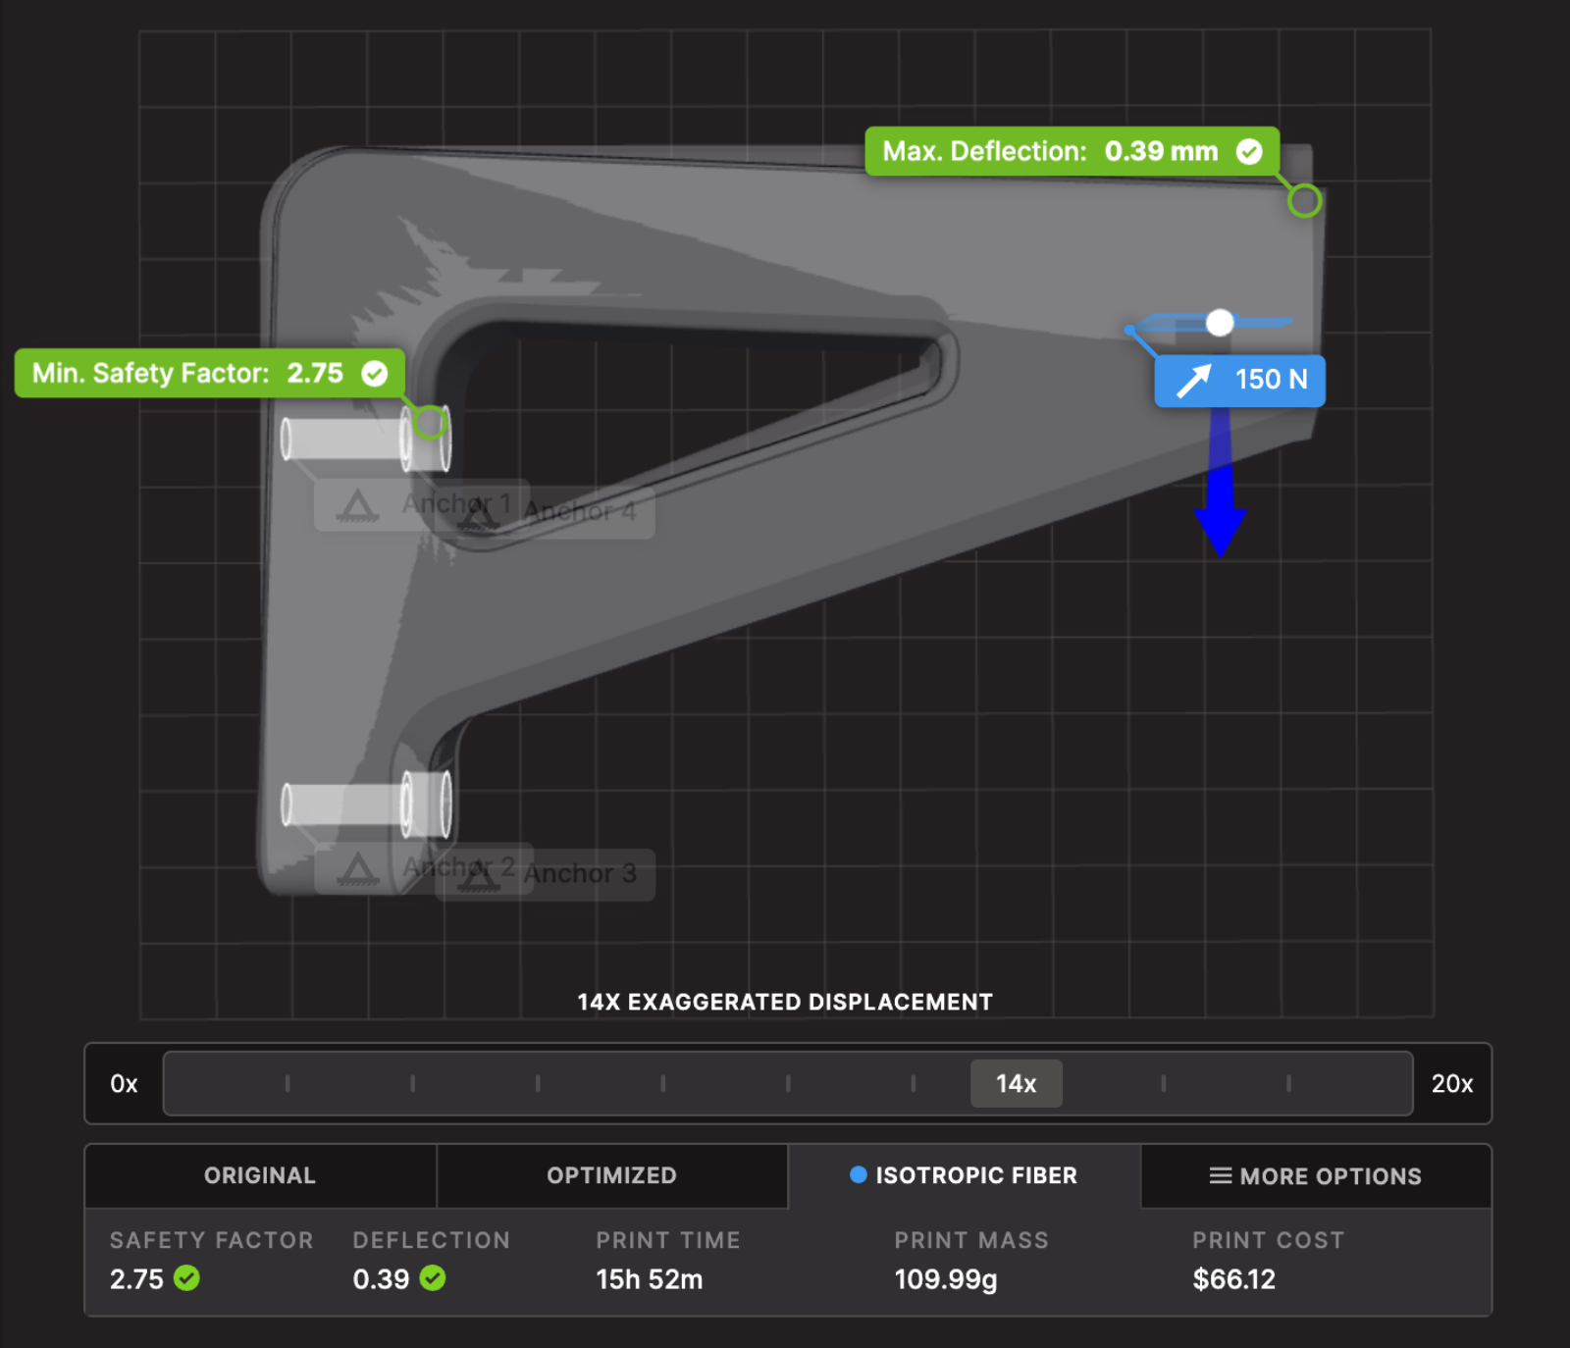Click the hamburger icon beside More Options
This screenshot has width=1570, height=1348.
[x=1220, y=1175]
